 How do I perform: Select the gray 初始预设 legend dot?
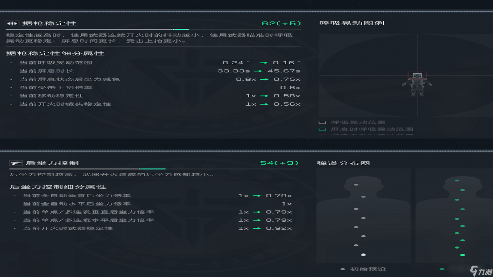342,269
